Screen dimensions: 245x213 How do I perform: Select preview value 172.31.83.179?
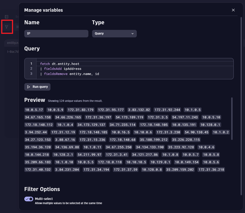(80, 110)
